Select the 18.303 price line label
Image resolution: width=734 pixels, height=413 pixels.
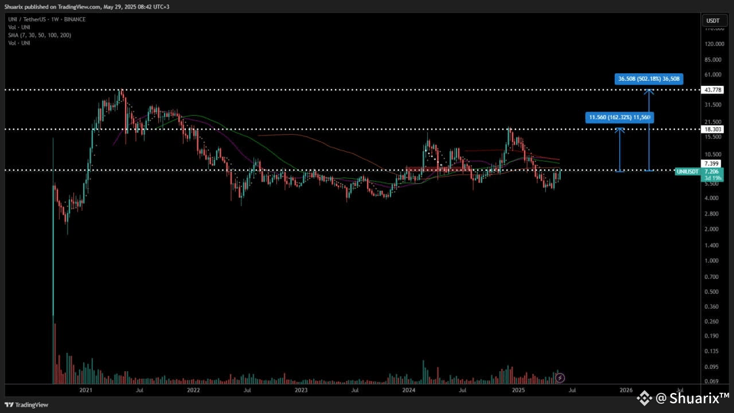(x=713, y=129)
